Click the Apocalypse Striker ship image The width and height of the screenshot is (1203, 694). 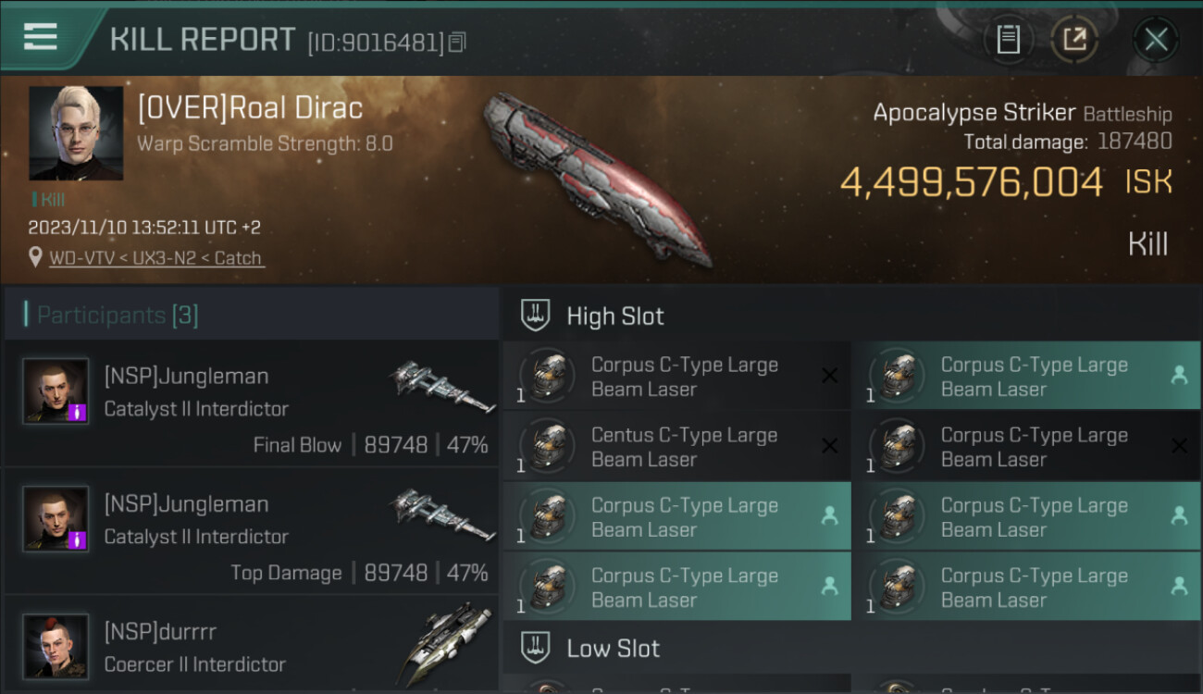tap(597, 179)
